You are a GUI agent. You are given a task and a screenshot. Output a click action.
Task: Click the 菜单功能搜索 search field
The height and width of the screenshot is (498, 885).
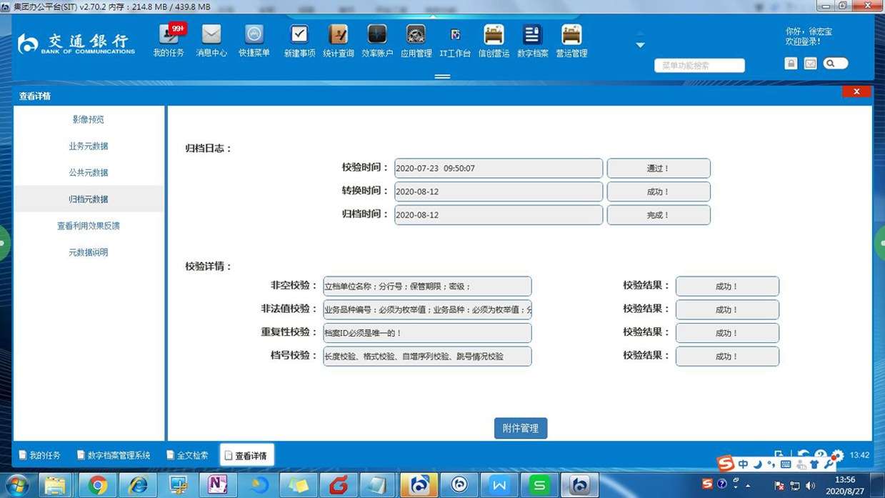click(x=699, y=66)
